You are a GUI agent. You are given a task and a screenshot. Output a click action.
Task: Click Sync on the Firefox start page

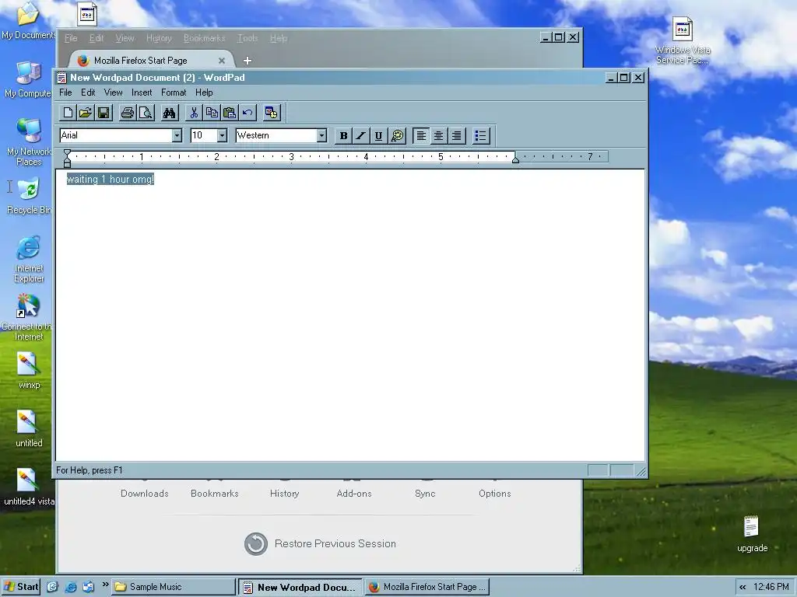click(425, 494)
